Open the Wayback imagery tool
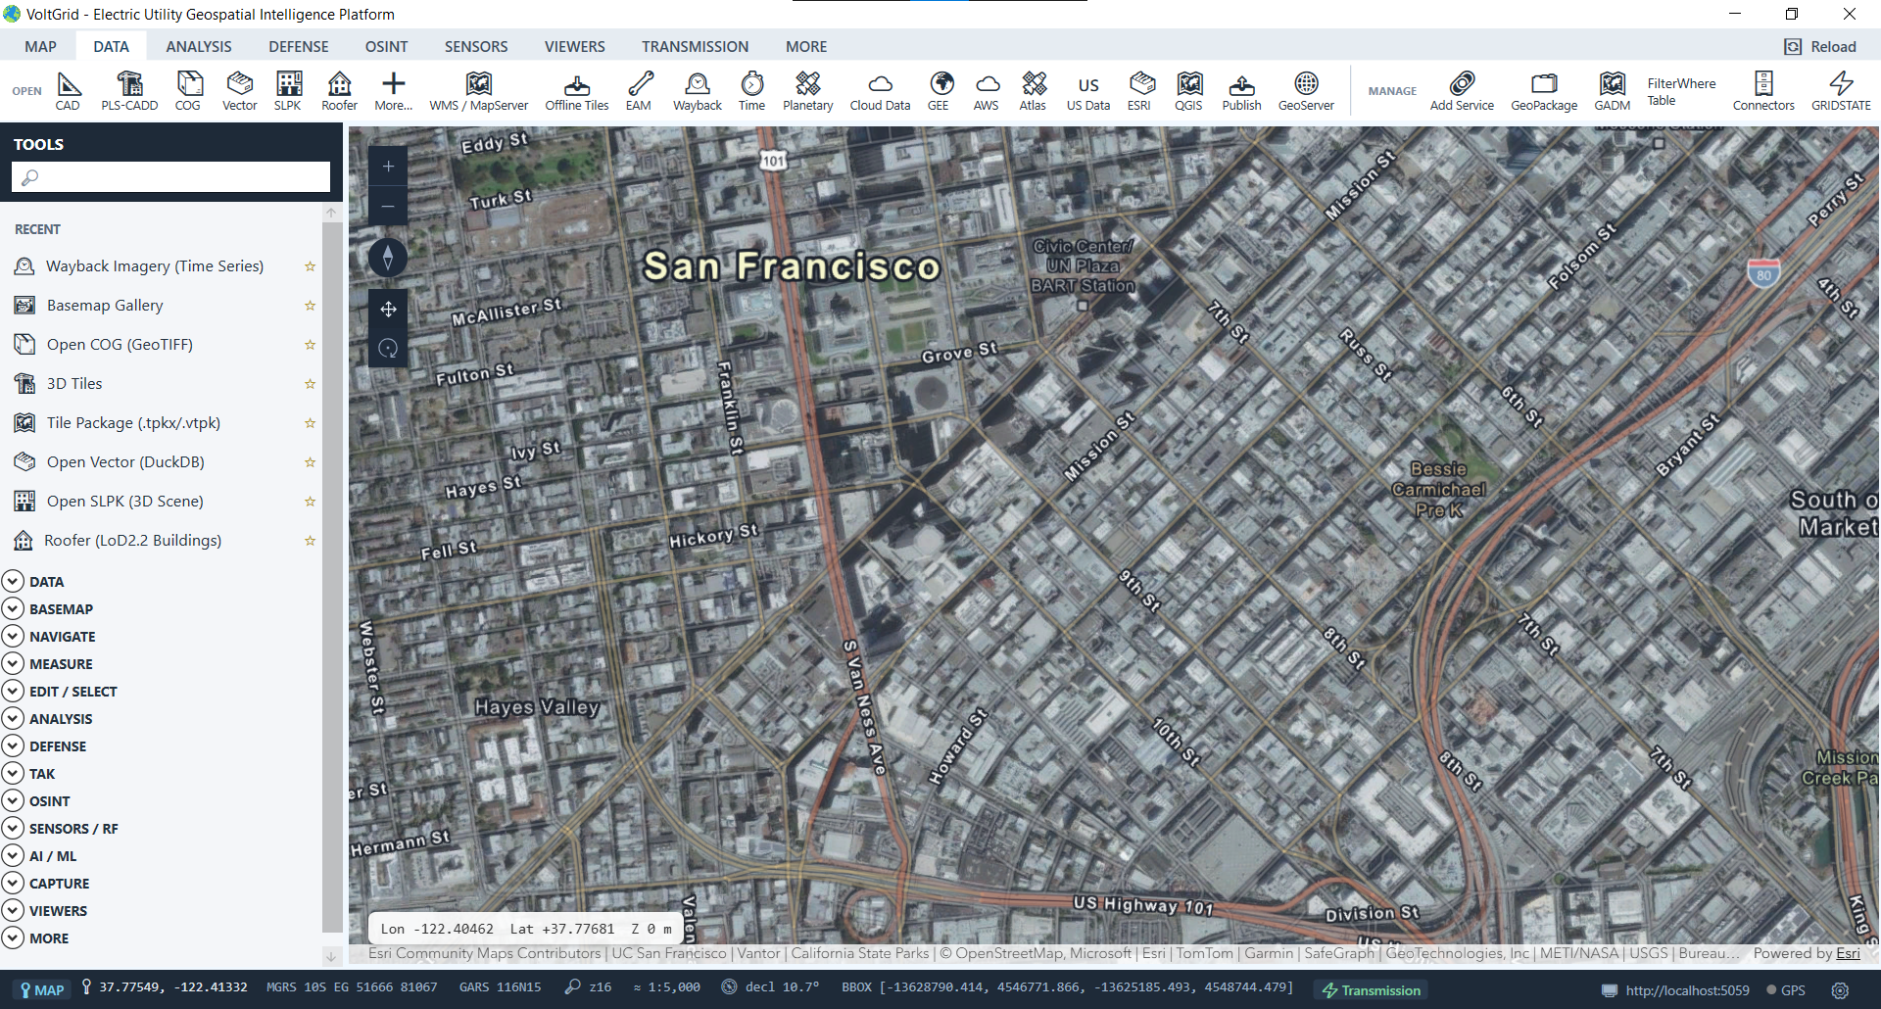The width and height of the screenshot is (1881, 1009). point(698,91)
